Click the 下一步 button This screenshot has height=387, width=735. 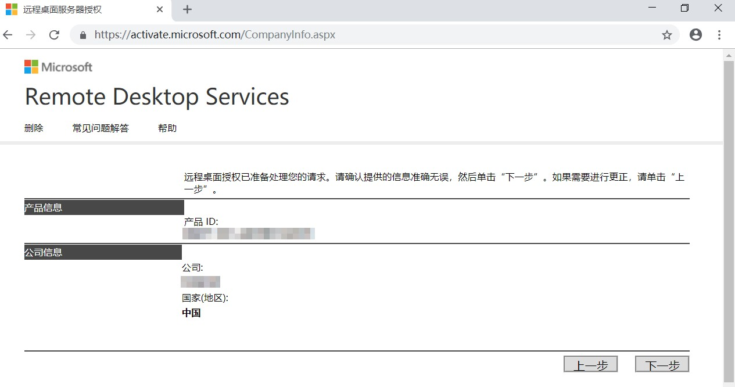coord(662,364)
